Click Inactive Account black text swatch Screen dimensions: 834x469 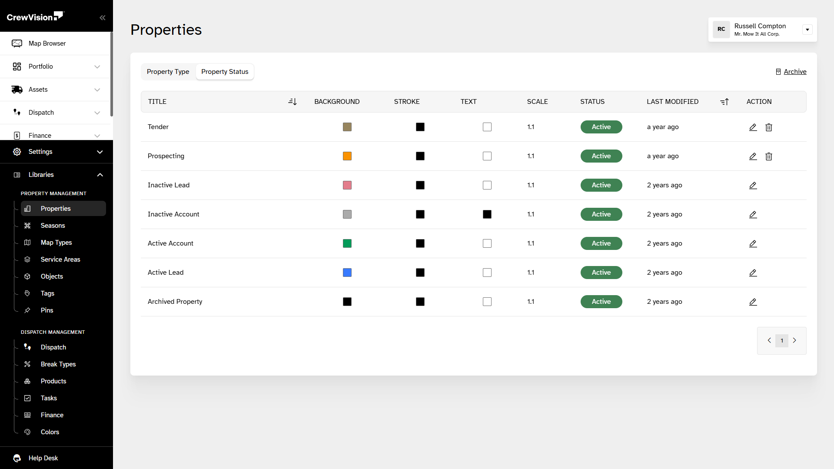(x=487, y=214)
